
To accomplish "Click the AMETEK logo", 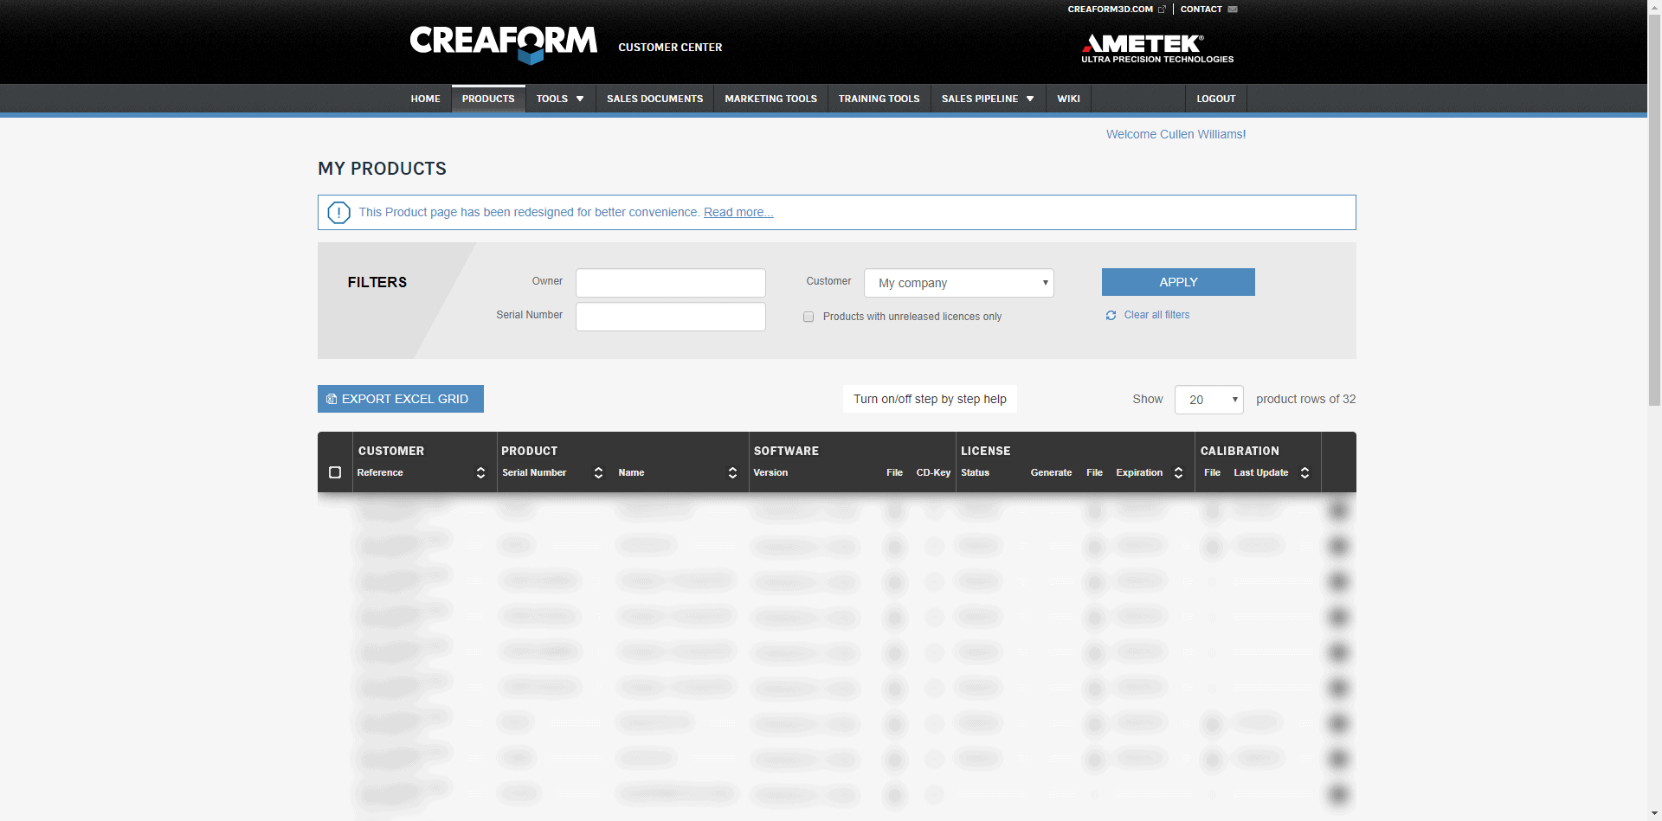I will [x=1157, y=48].
